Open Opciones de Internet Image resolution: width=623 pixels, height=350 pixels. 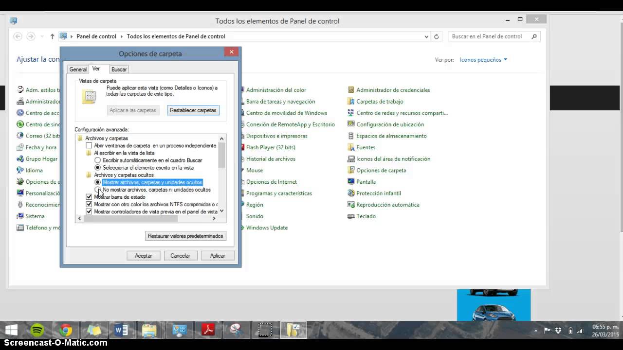(271, 182)
